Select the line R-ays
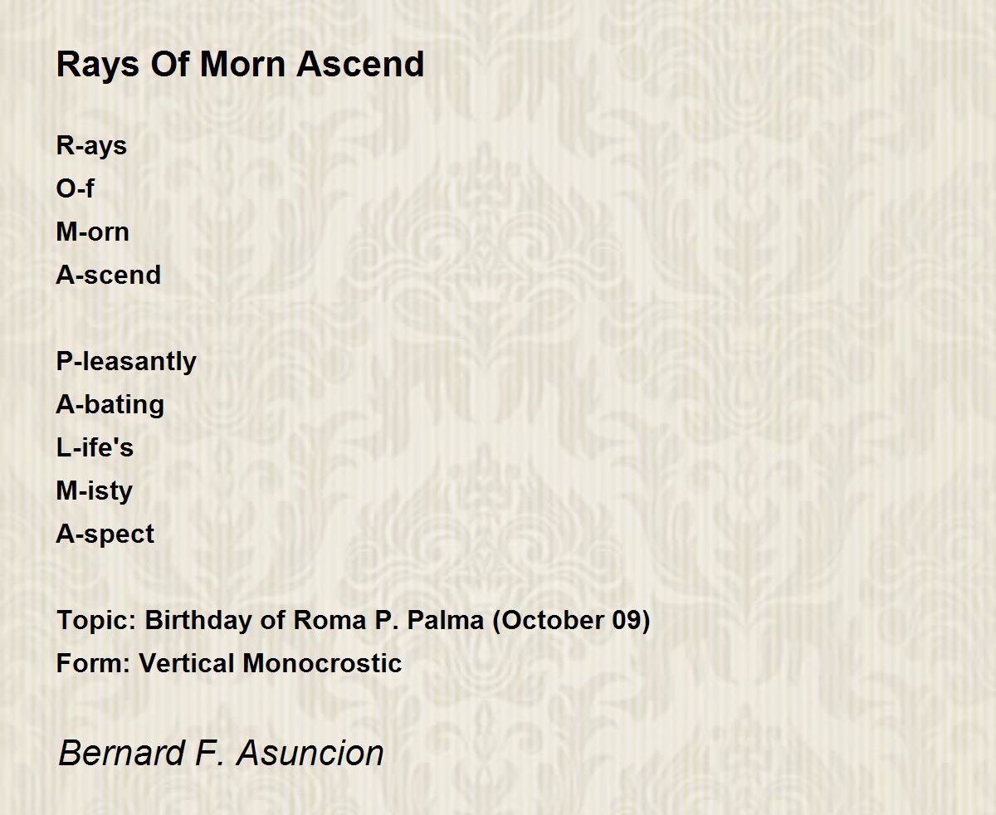 91,147
